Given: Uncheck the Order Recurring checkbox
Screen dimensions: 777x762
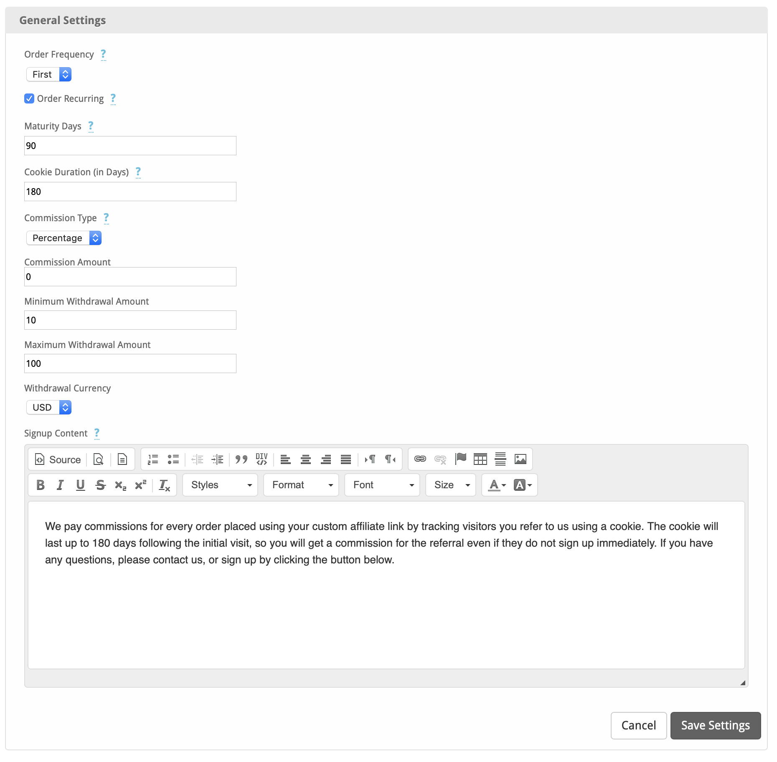Looking at the screenshot, I should pyautogui.click(x=29, y=98).
